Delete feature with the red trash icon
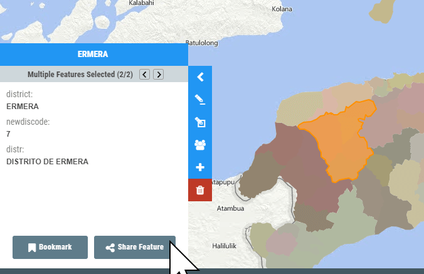 tap(200, 190)
